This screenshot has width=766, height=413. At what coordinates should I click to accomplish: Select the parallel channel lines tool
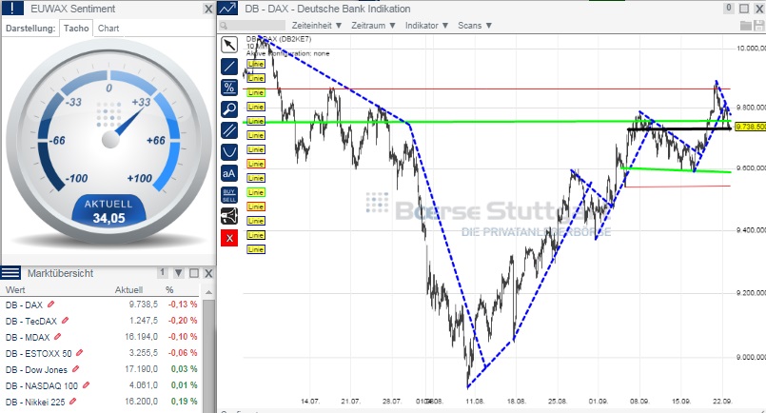tap(229, 130)
